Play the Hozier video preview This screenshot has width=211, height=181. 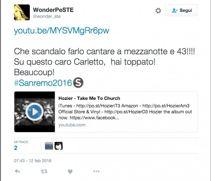coord(34,112)
